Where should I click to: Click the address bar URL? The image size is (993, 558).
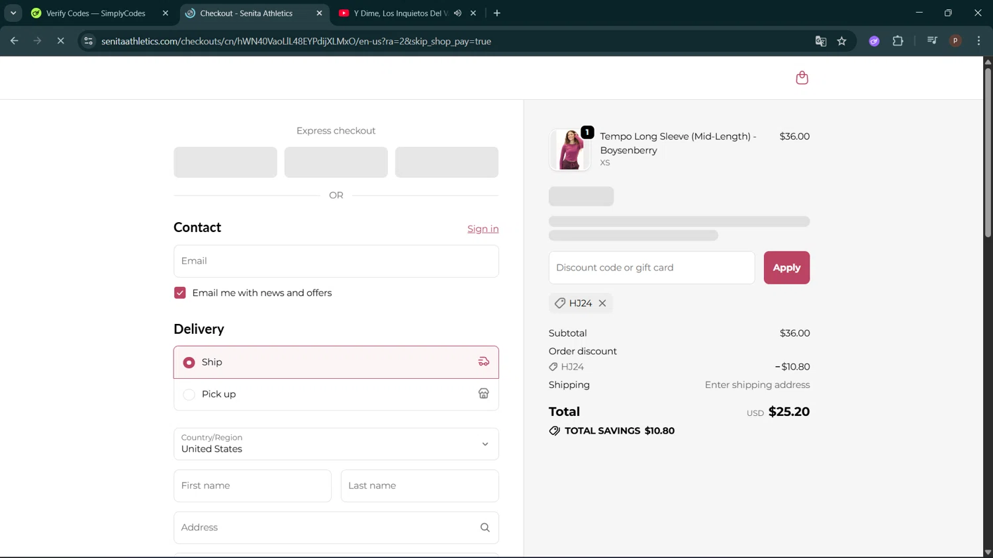pos(296,41)
